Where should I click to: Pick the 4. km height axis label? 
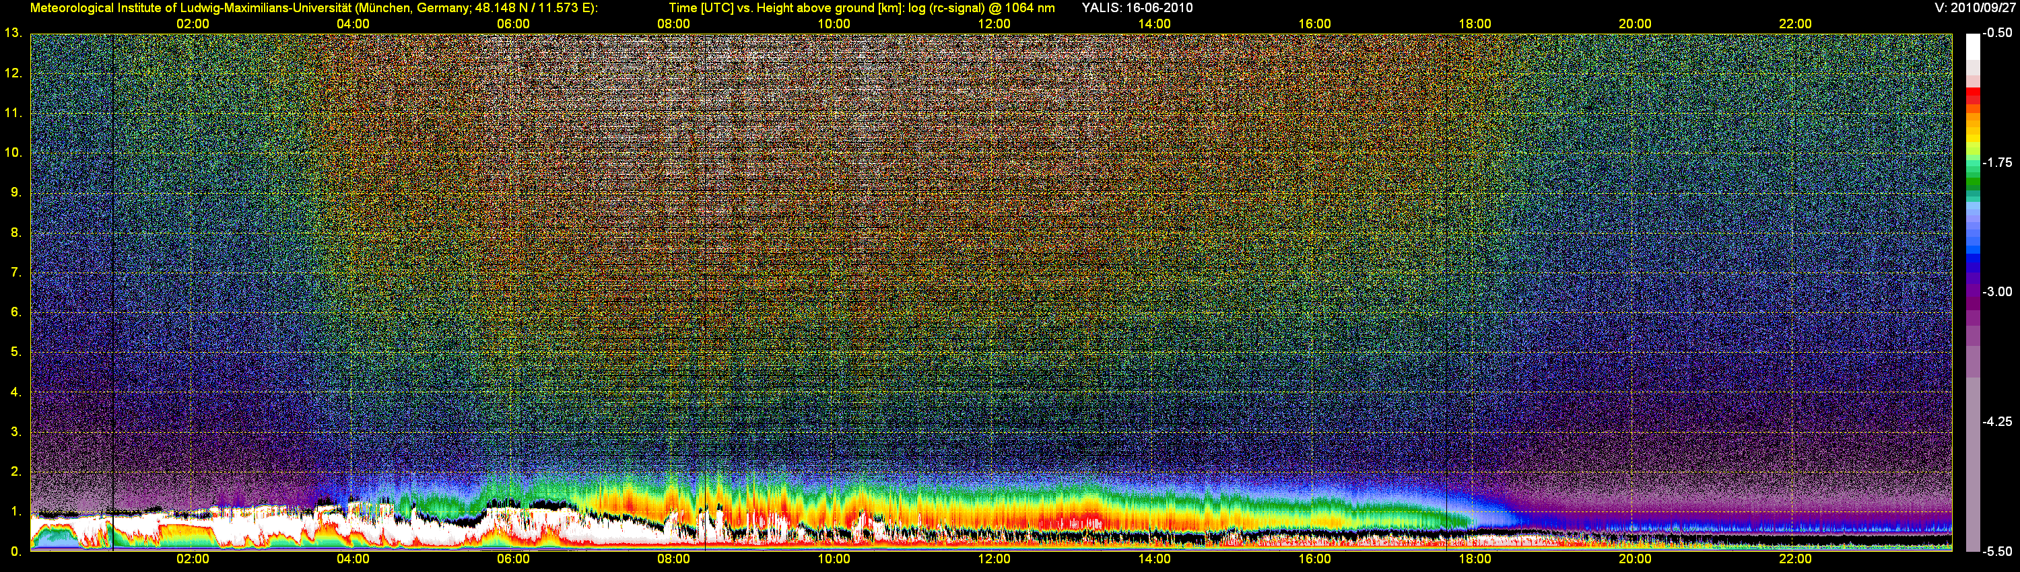pos(16,392)
